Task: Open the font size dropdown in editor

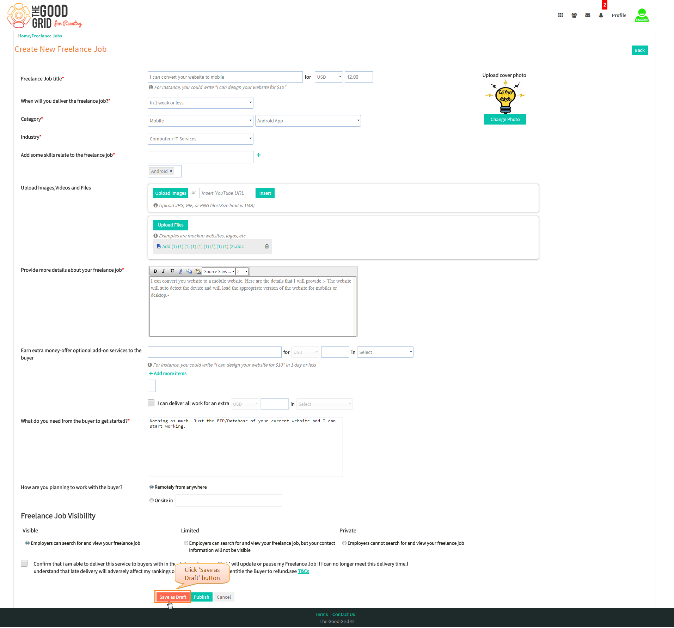Action: coord(242,271)
